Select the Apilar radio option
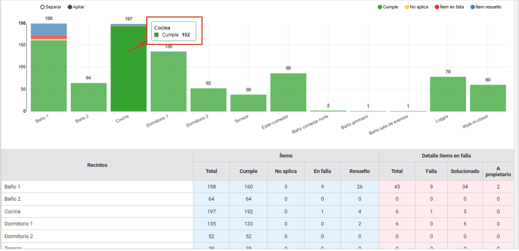 tap(70, 7)
